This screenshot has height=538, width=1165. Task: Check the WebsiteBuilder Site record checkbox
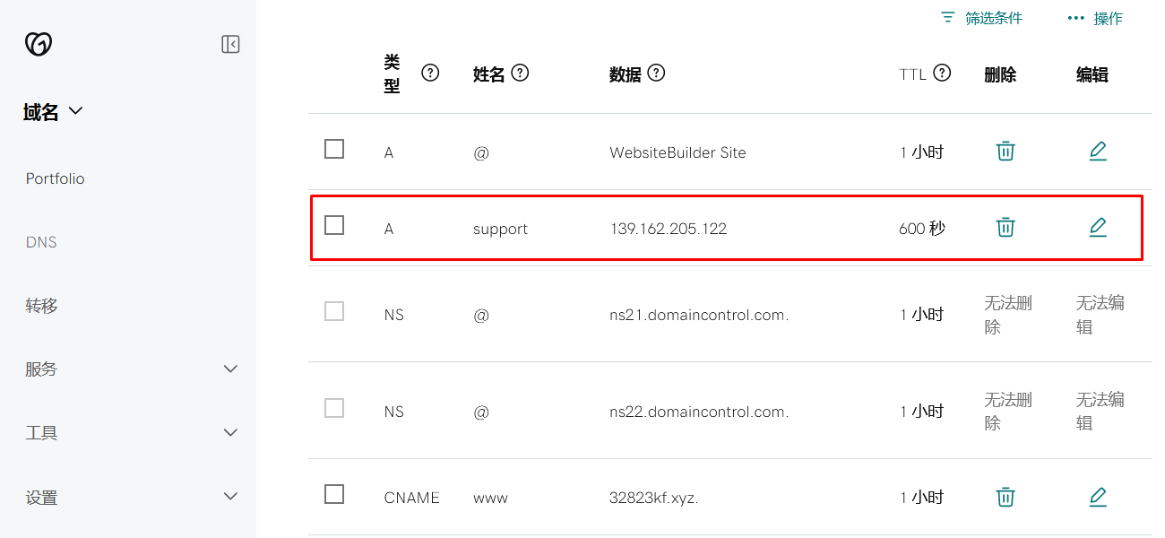click(x=334, y=149)
